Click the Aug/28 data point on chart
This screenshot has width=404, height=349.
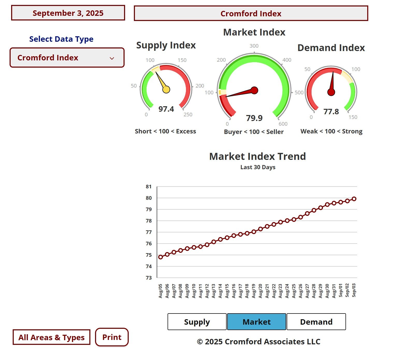(x=314, y=210)
